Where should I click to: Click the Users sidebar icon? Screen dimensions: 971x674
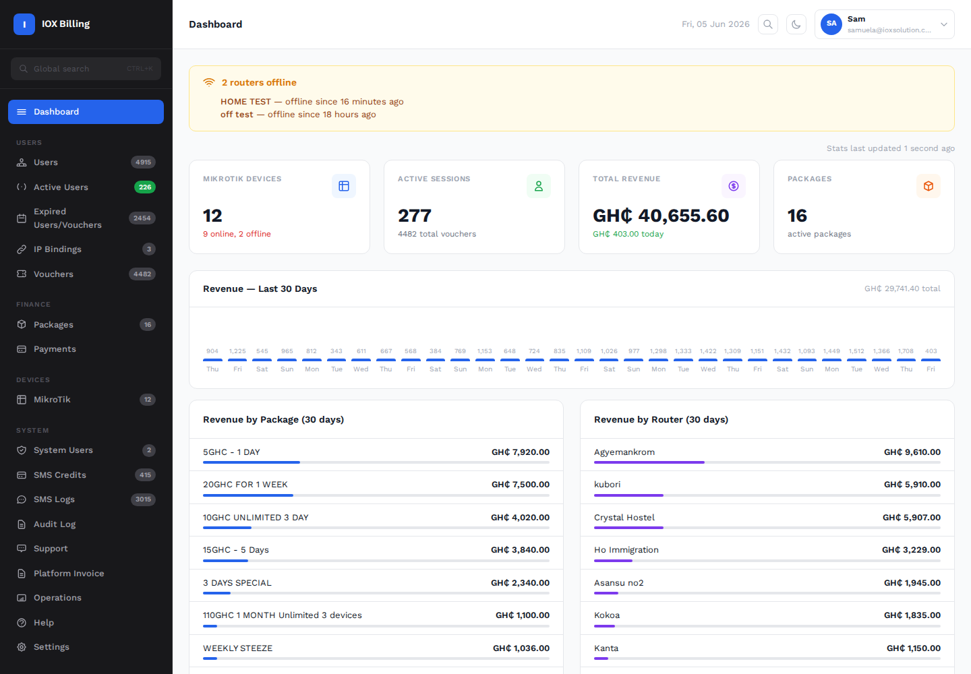point(22,162)
